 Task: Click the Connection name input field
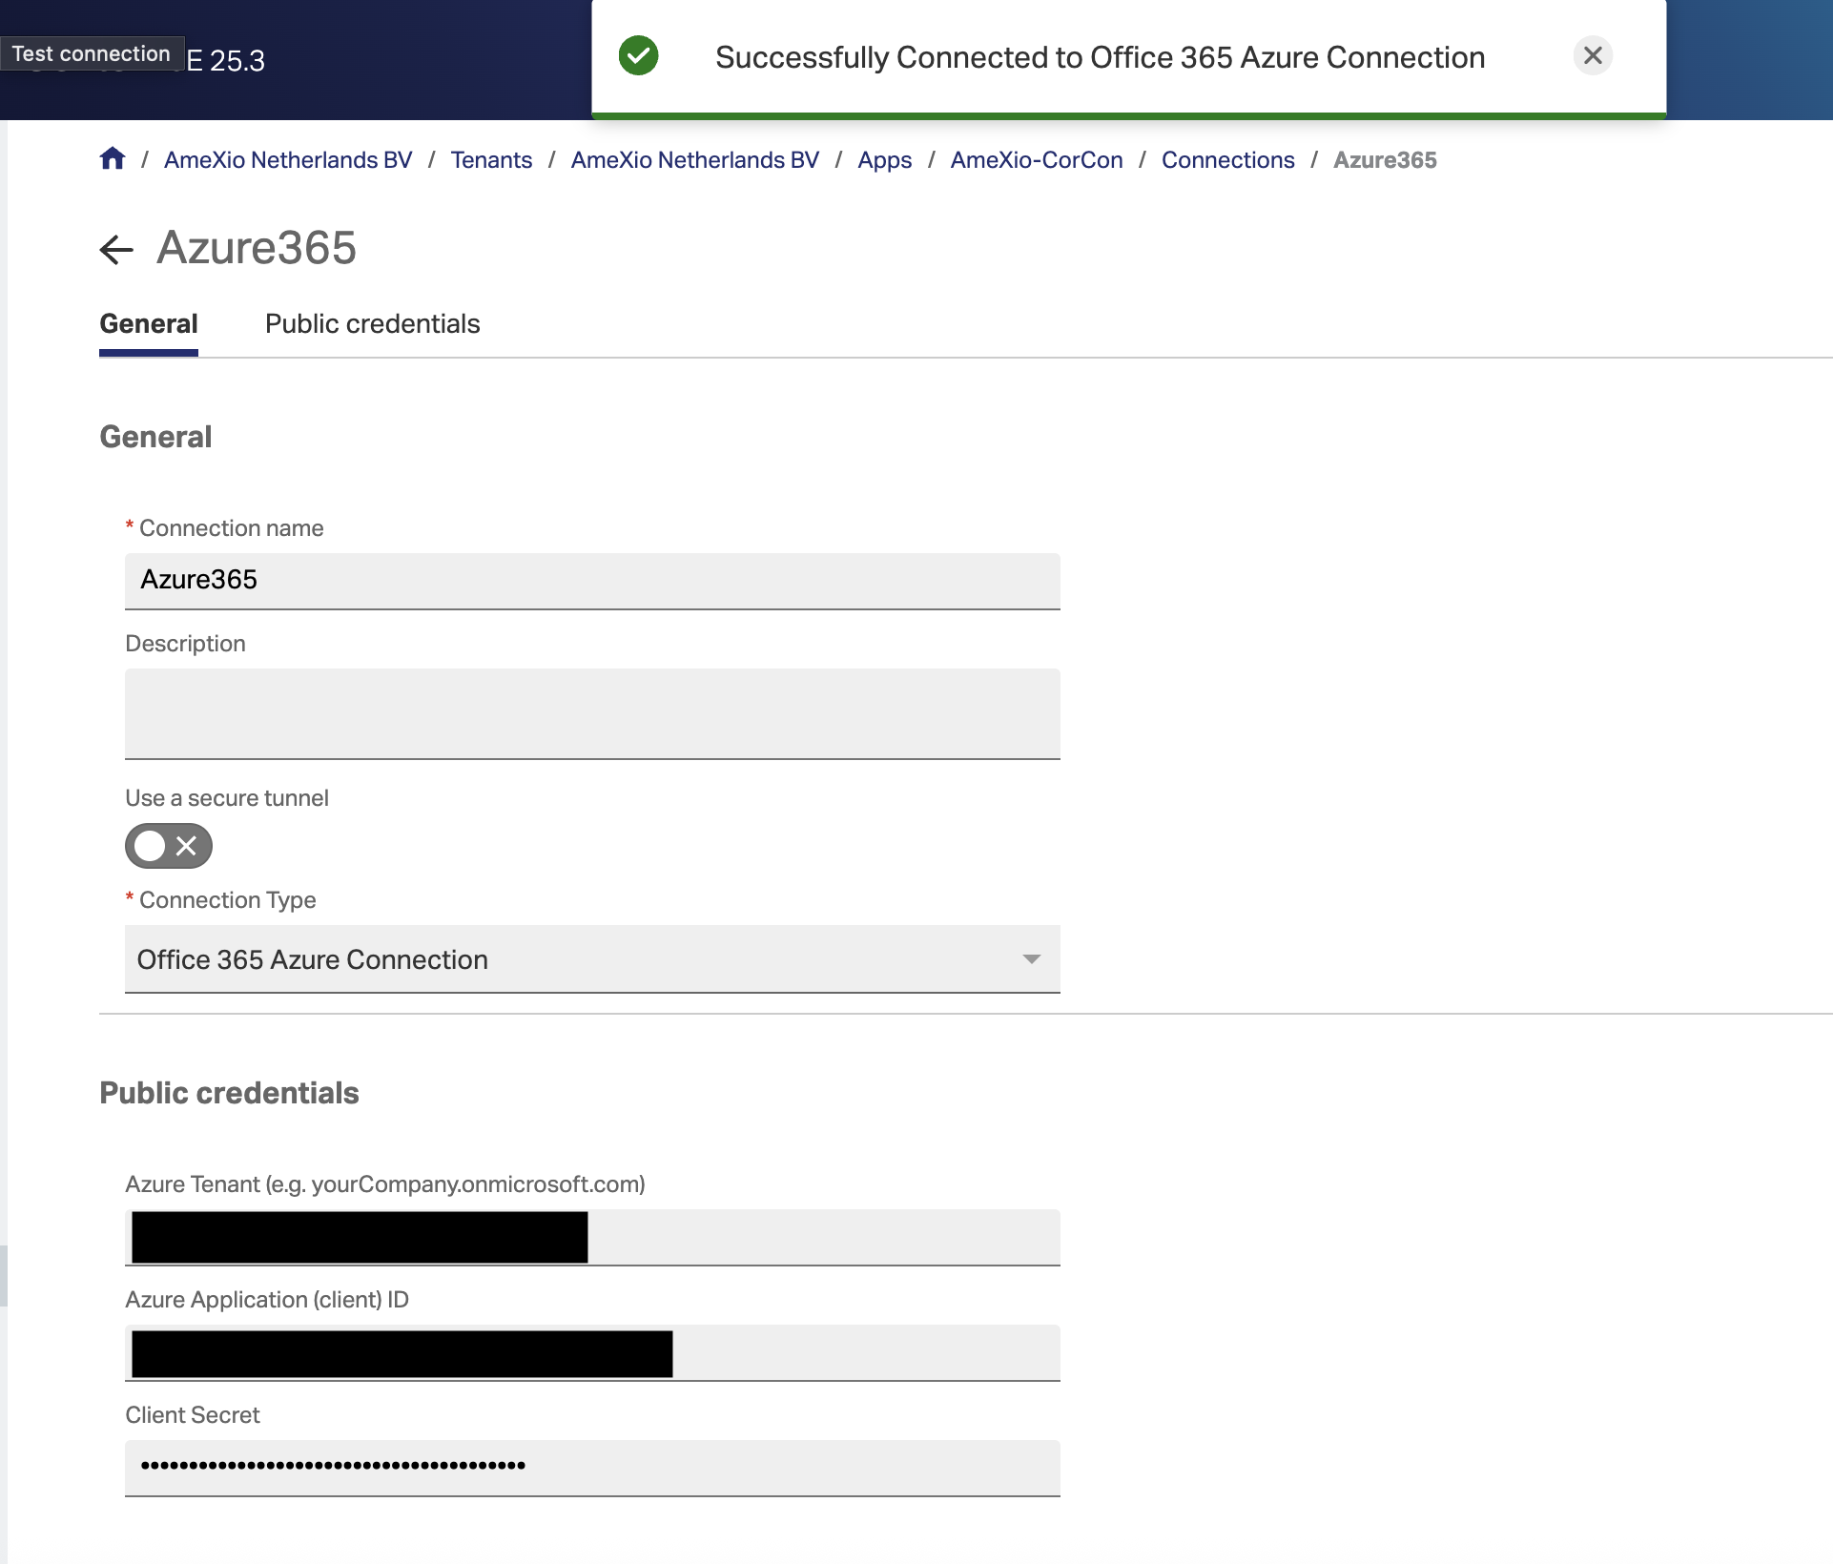[x=592, y=581]
